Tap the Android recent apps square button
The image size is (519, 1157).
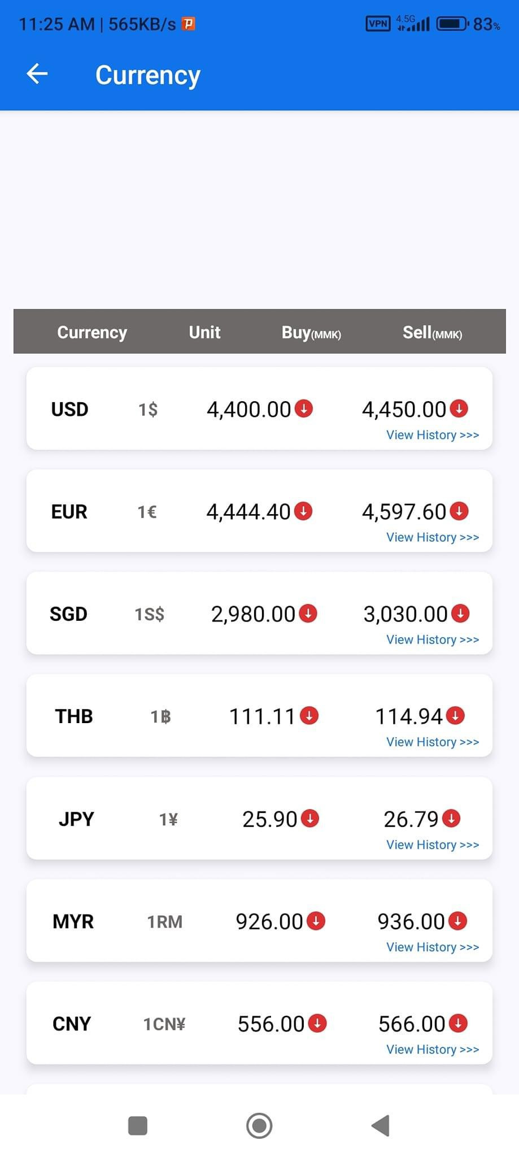pos(138,1125)
